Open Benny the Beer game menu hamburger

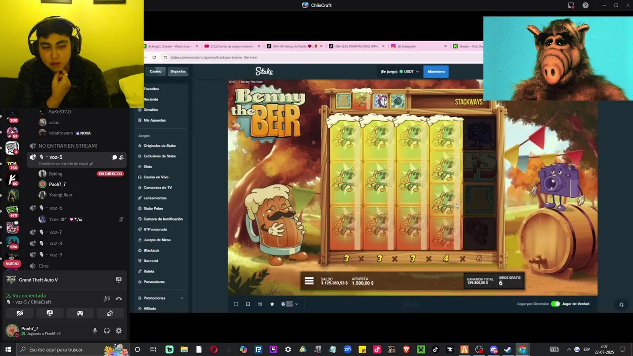pyautogui.click(x=309, y=281)
